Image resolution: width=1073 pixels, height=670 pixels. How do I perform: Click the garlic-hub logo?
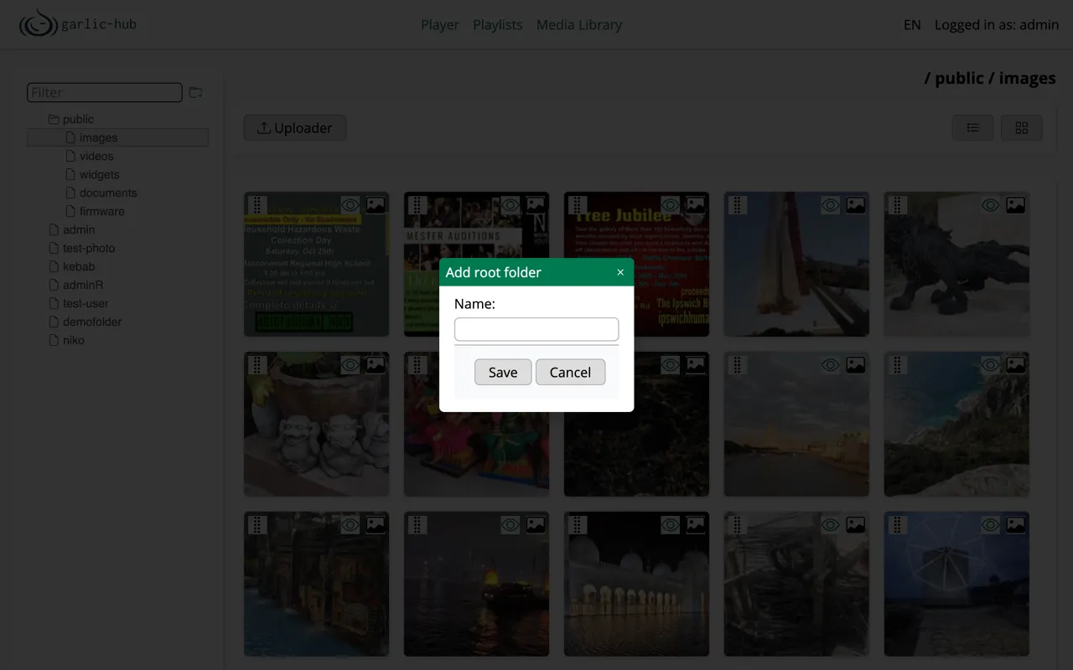click(x=78, y=24)
